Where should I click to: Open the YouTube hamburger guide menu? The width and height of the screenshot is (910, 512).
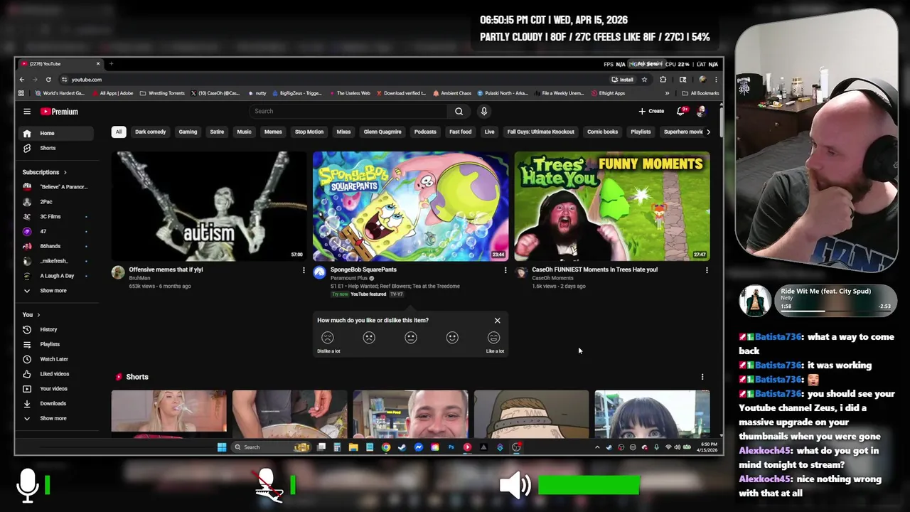(x=27, y=112)
